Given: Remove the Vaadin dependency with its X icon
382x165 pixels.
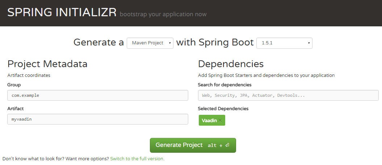Looking at the screenshot, I should (220, 121).
